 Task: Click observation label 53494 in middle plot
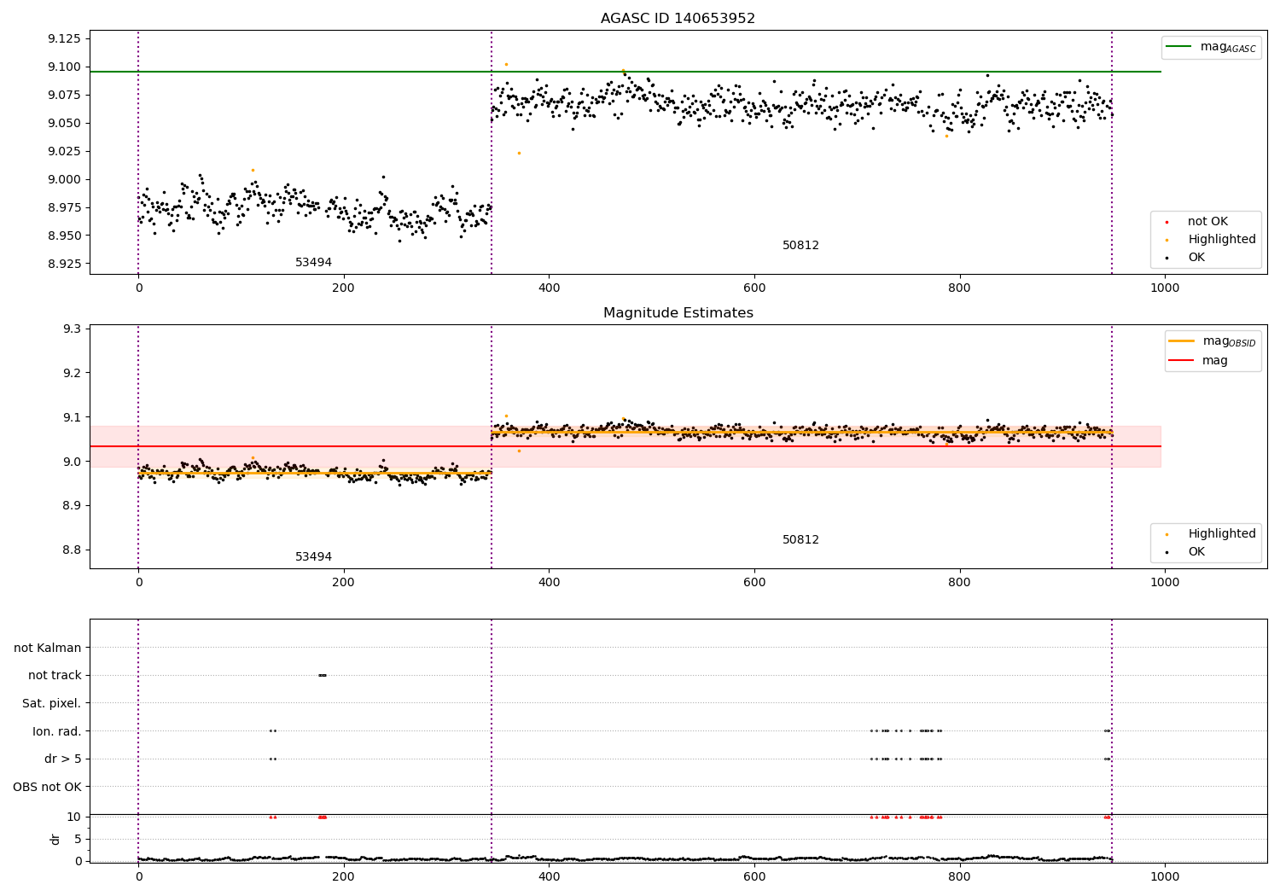(x=313, y=556)
